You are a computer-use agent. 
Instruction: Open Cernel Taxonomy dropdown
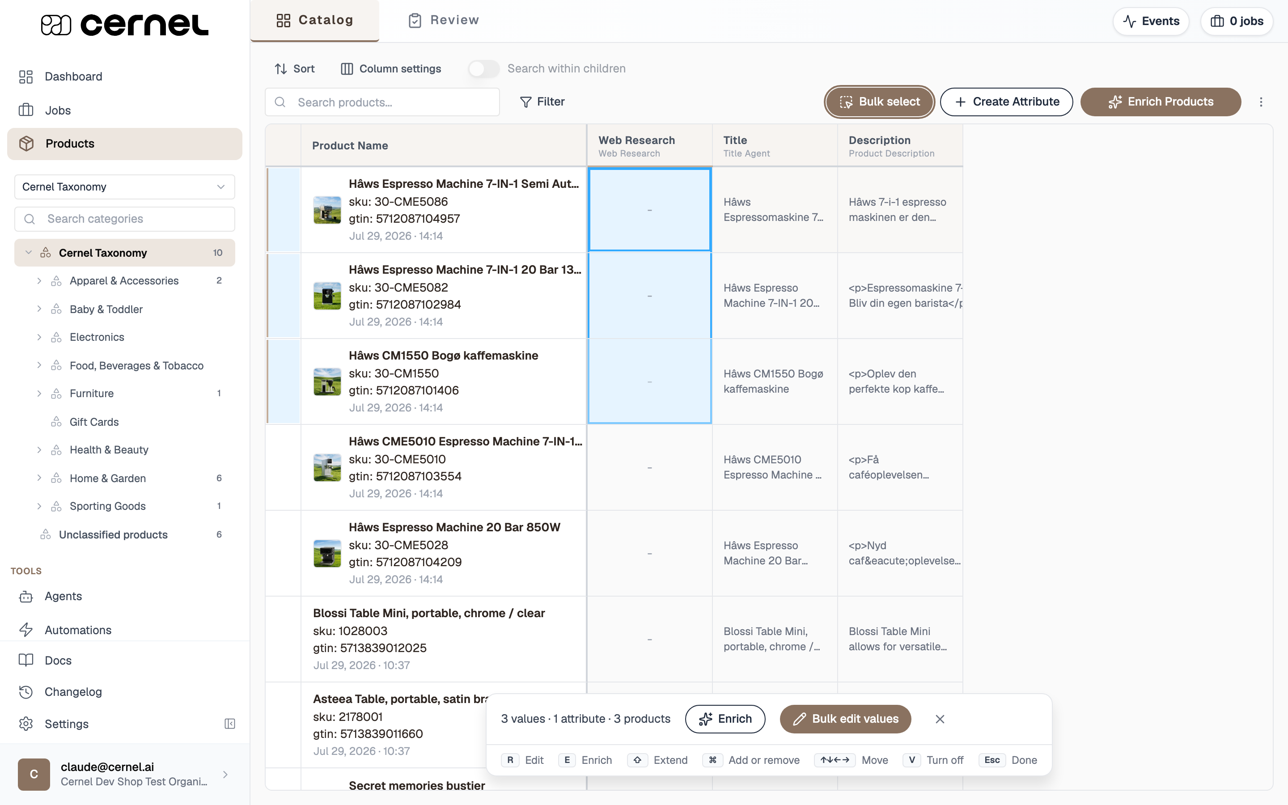[124, 187]
